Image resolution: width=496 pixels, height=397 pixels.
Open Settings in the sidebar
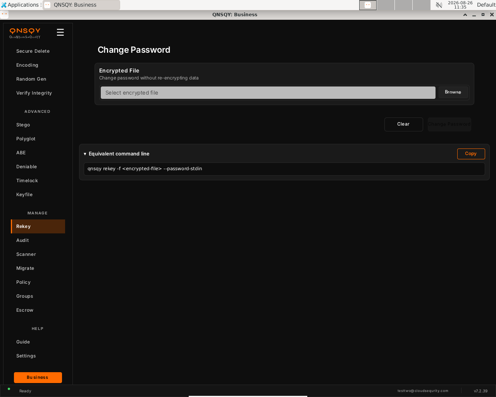coord(38,356)
